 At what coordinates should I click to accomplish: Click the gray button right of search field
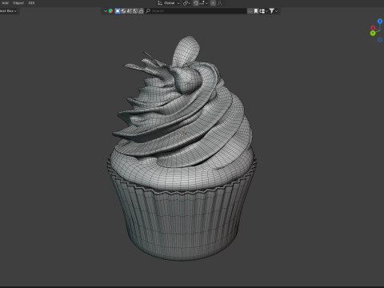point(250,11)
